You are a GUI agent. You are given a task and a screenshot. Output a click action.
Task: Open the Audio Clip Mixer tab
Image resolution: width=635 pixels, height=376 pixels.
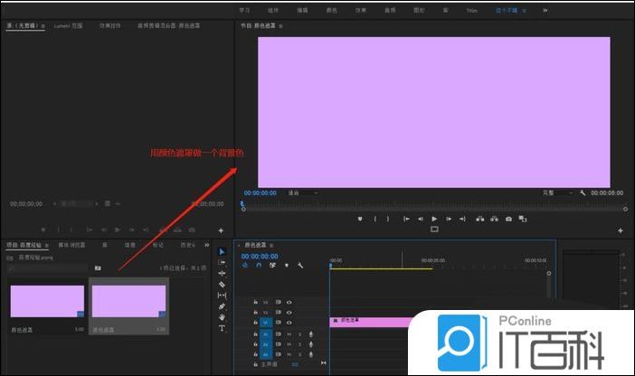point(168,25)
